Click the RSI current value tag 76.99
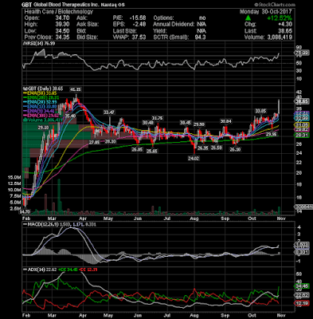 pos(303,53)
